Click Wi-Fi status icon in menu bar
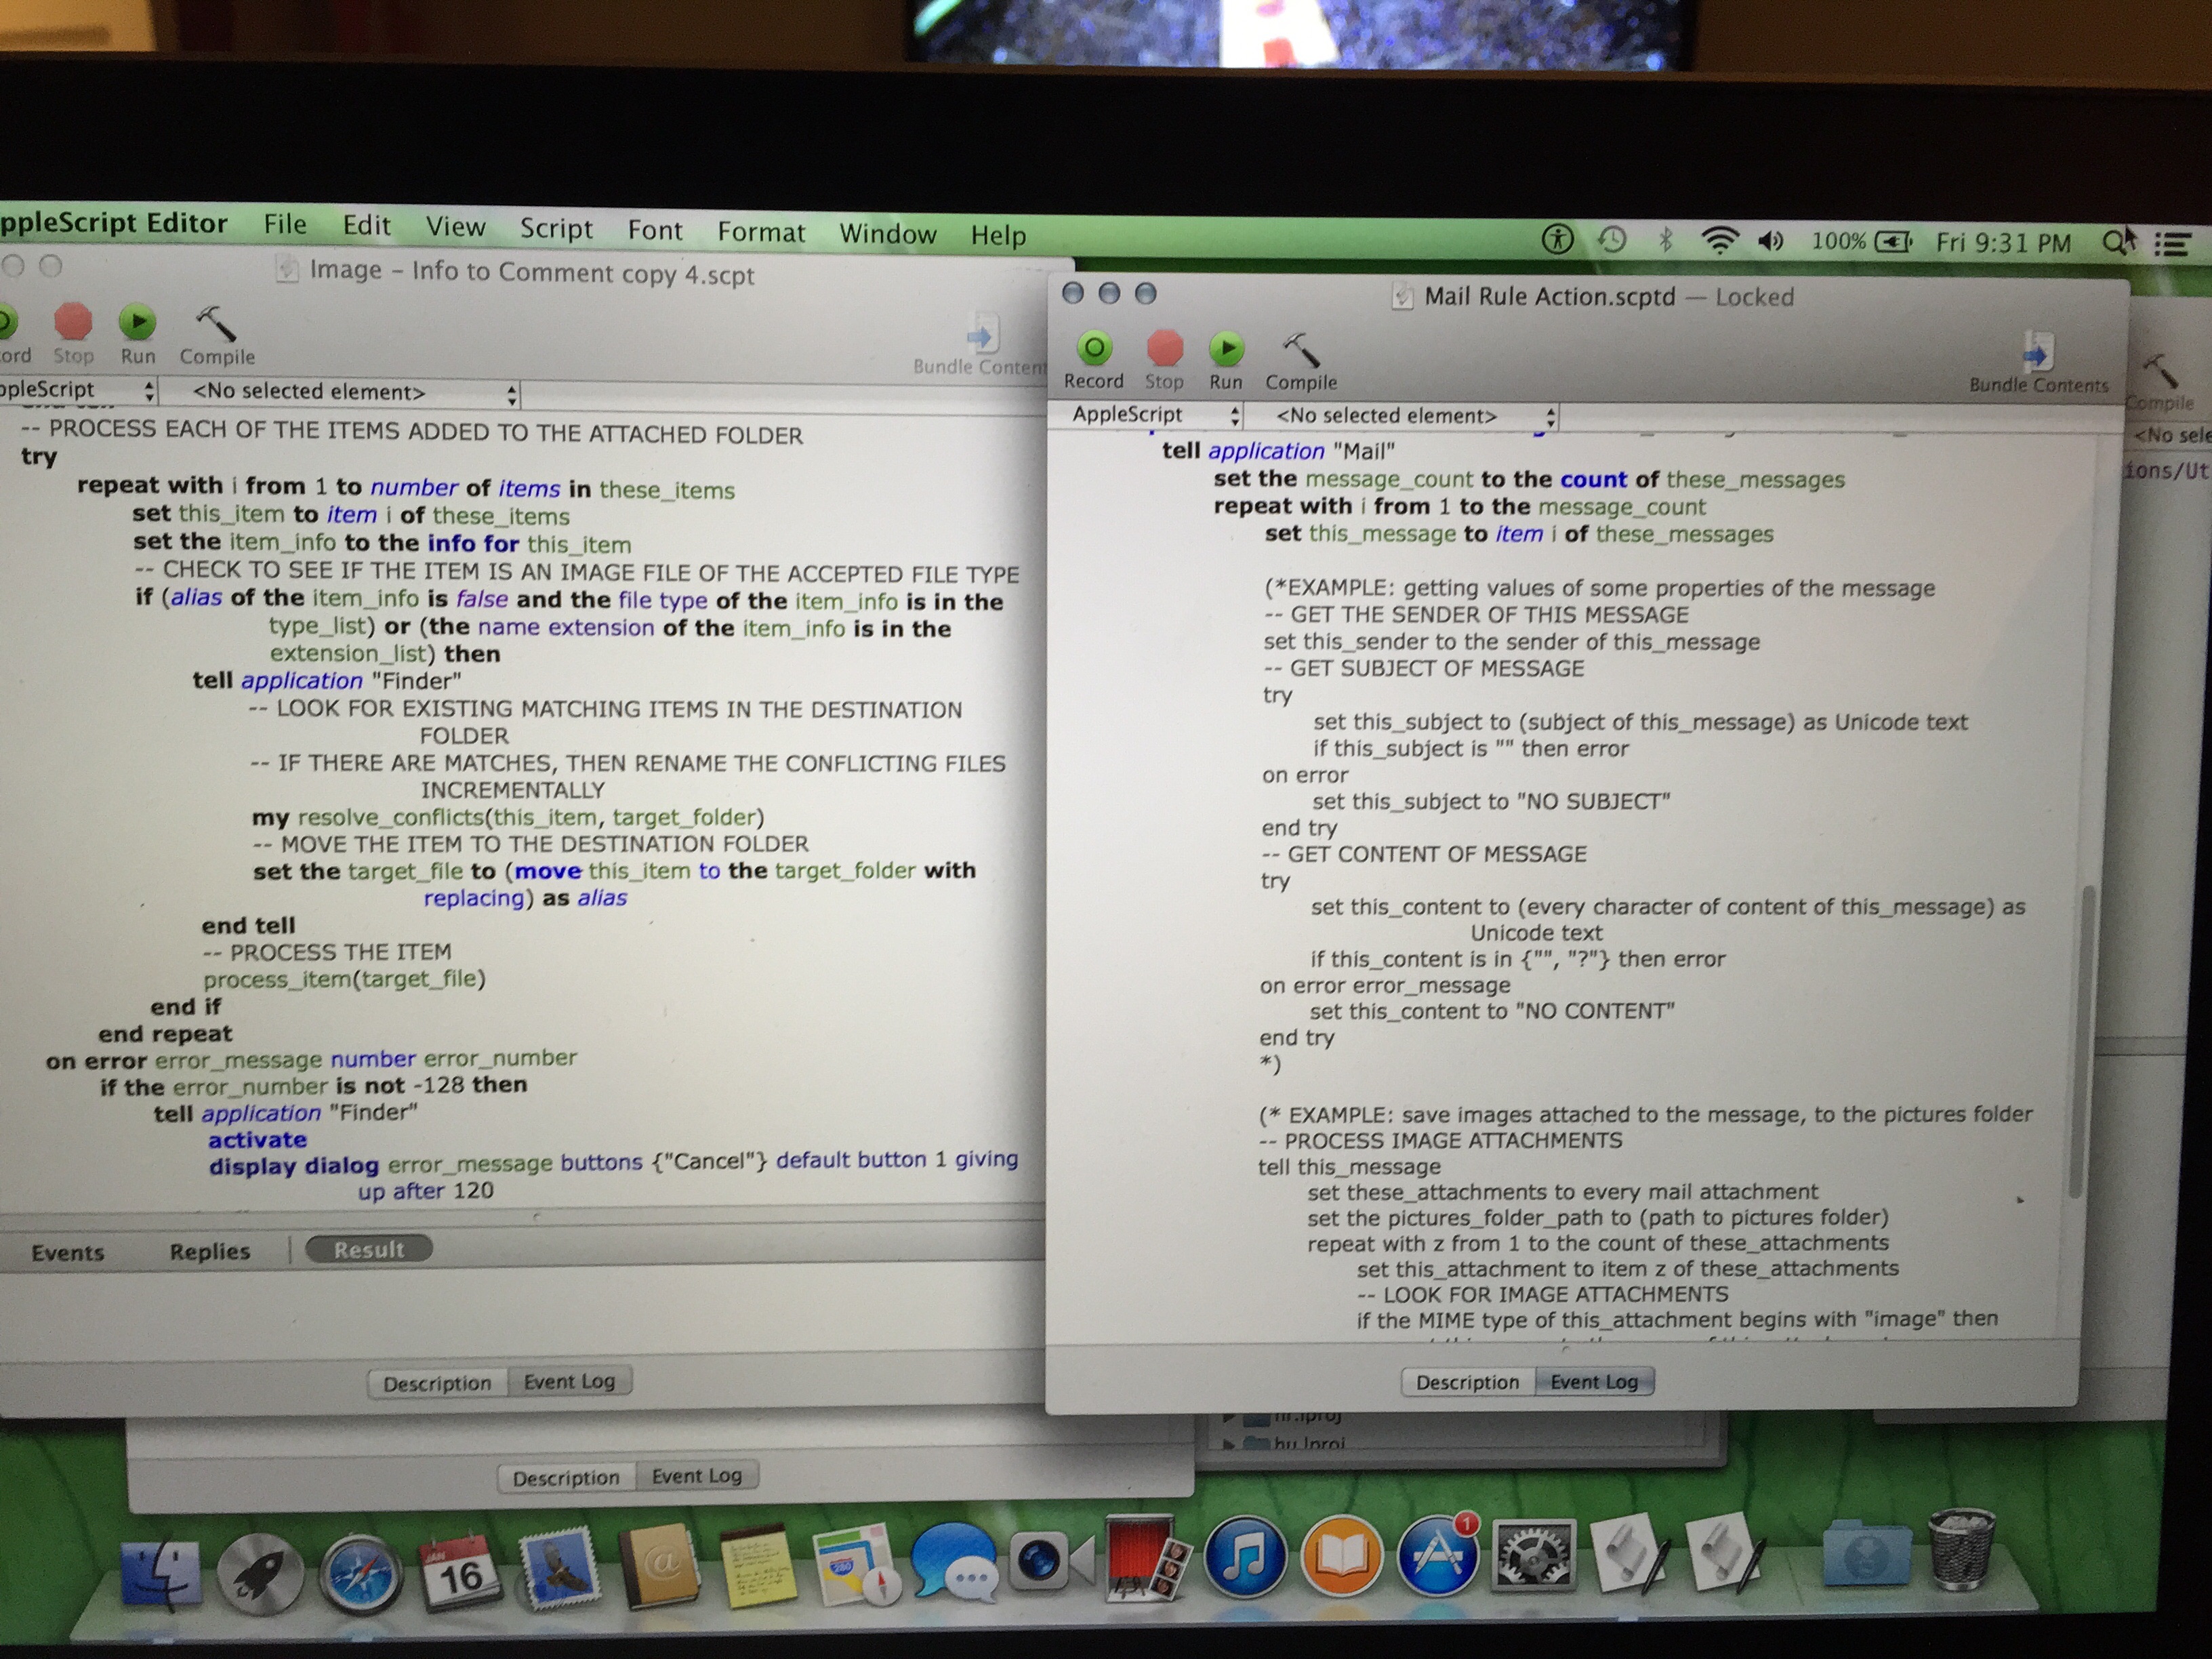This screenshot has width=2212, height=1659. click(1719, 240)
